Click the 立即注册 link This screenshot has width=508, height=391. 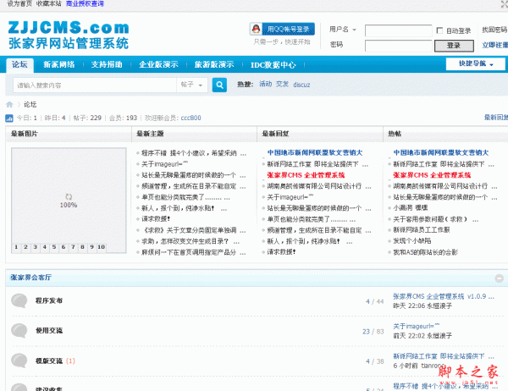point(495,45)
